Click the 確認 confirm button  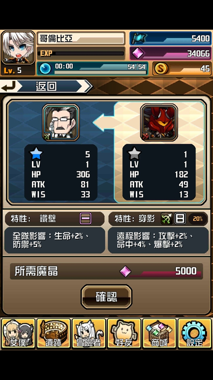pyautogui.click(x=106, y=297)
